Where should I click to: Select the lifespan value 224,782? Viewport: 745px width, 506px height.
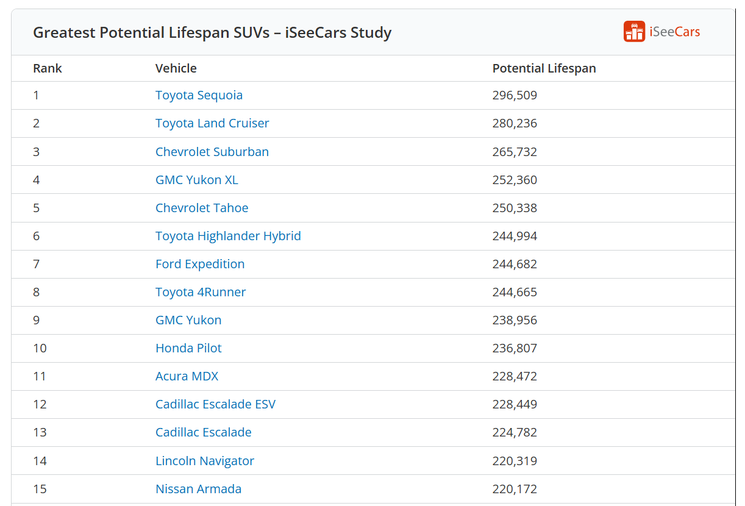[515, 432]
